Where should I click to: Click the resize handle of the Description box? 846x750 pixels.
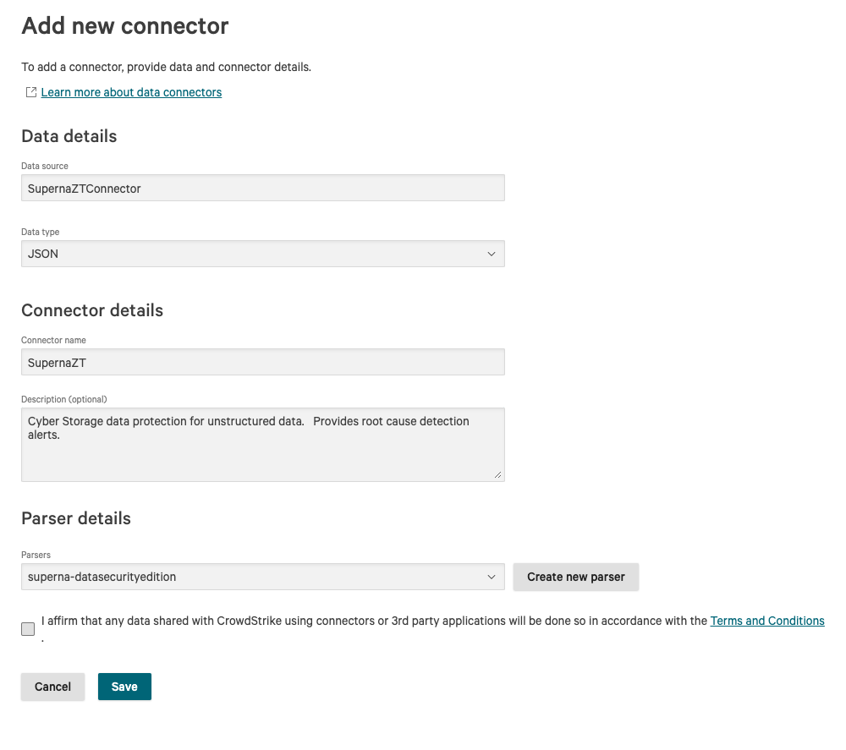[498, 475]
